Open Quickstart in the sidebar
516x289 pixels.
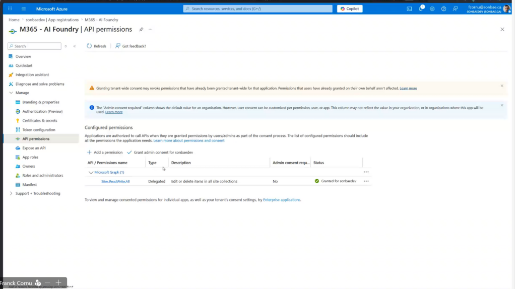click(x=24, y=65)
